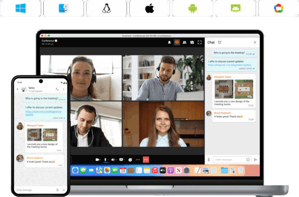This screenshot has width=299, height=197.
Task: Click "Who is going to the meeting?" on phone
Action: (x=42, y=98)
